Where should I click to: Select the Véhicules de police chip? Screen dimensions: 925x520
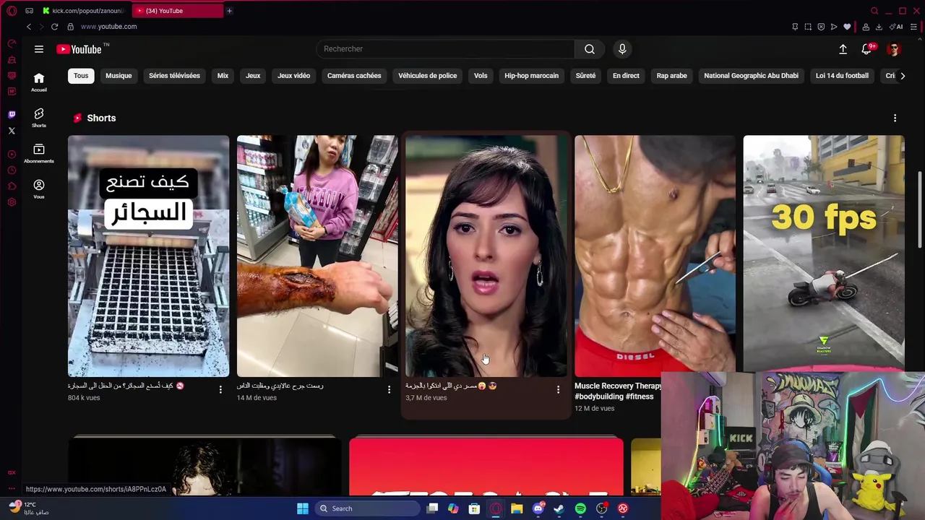427,75
